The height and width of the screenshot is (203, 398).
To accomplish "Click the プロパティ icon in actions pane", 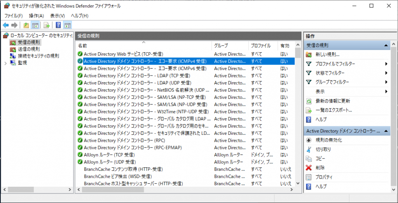I will [309, 177].
